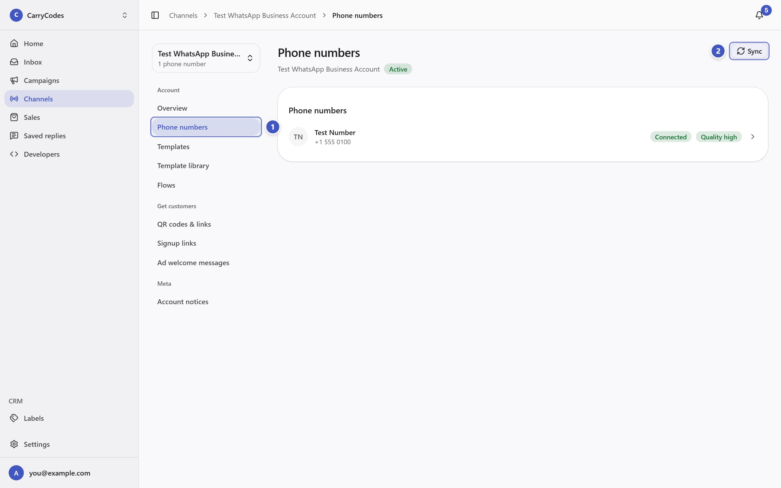Viewport: 781px width, 488px height.
Task: Open Signup links
Action: point(206,243)
